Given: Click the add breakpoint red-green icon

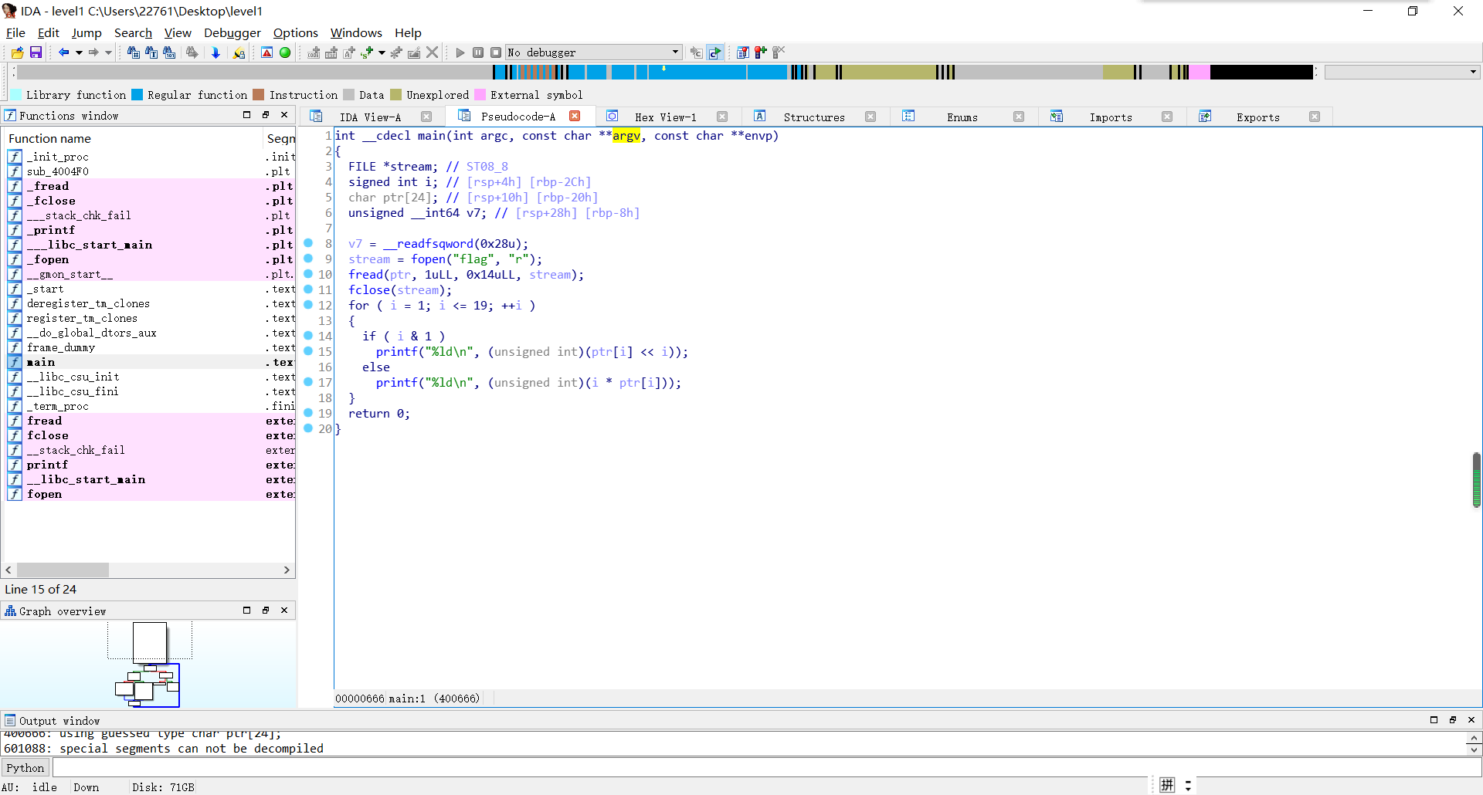Looking at the screenshot, I should click(x=761, y=52).
